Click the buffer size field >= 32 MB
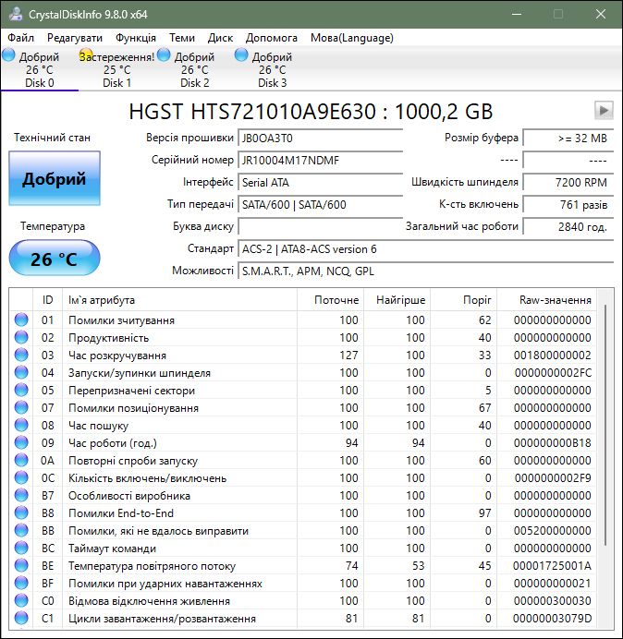Screen dimensions: 623x639 click(x=568, y=139)
